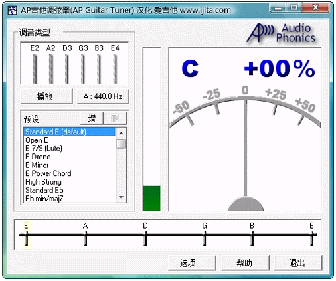Click preset list scroll down arrow
Image resolution: width=336 pixels, height=281 pixels.
pos(121,197)
